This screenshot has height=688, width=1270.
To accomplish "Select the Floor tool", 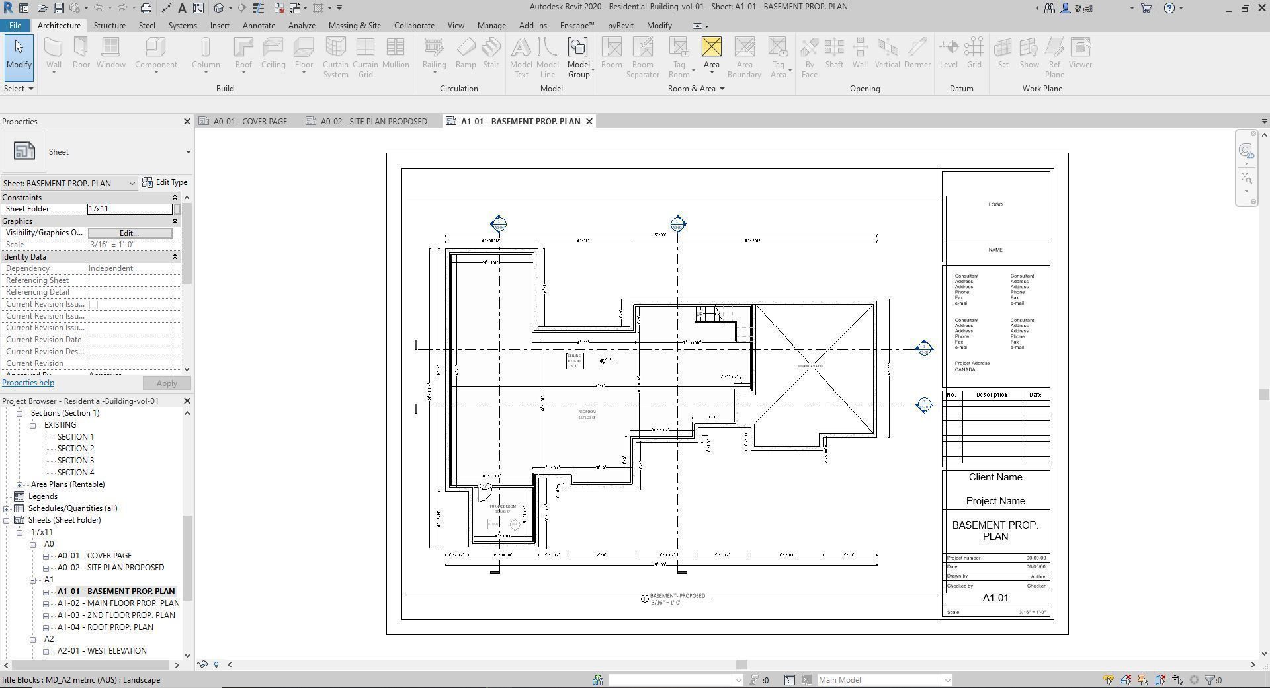I will tap(304, 54).
